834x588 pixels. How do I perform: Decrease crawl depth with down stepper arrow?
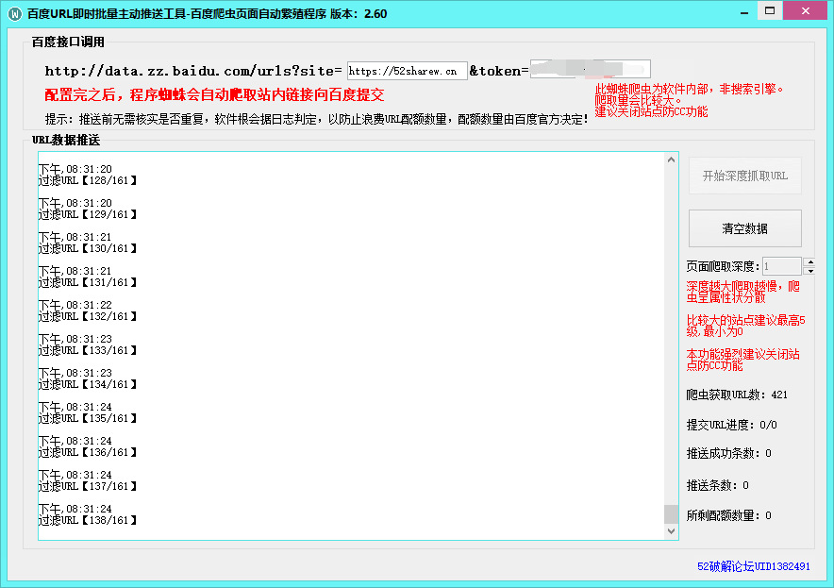[809, 271]
